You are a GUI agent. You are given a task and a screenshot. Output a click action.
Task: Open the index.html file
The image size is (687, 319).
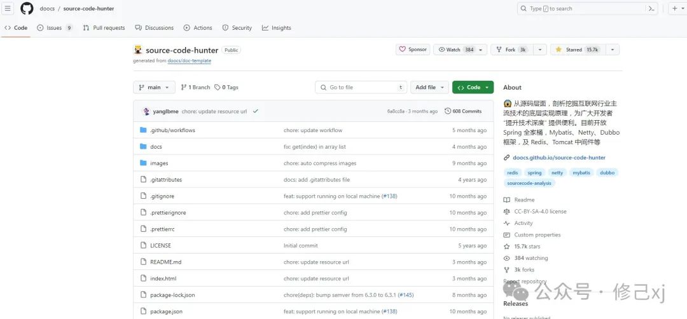click(x=163, y=278)
